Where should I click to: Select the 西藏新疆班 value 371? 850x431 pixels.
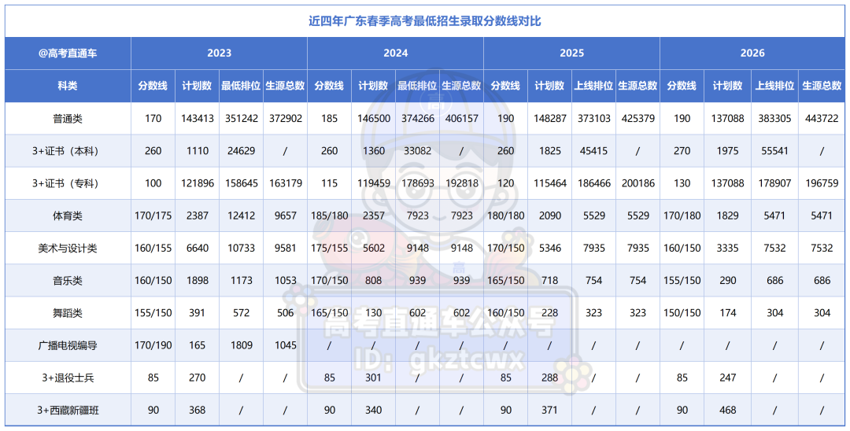pyautogui.click(x=549, y=411)
